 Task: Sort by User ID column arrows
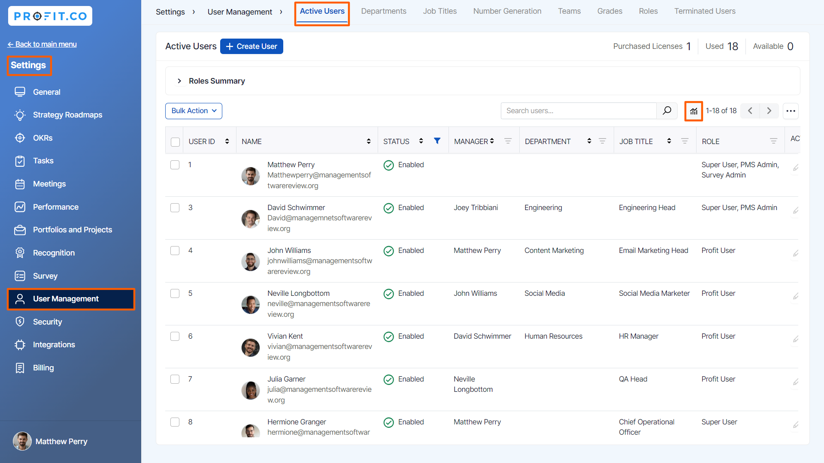[x=227, y=141]
